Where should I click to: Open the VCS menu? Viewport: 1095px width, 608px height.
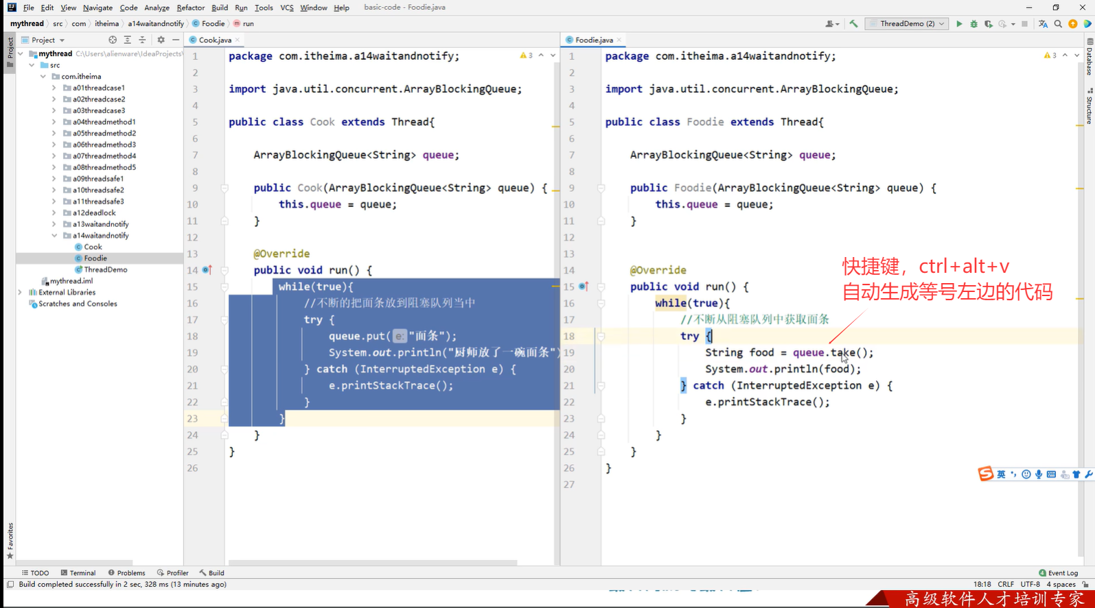286,8
